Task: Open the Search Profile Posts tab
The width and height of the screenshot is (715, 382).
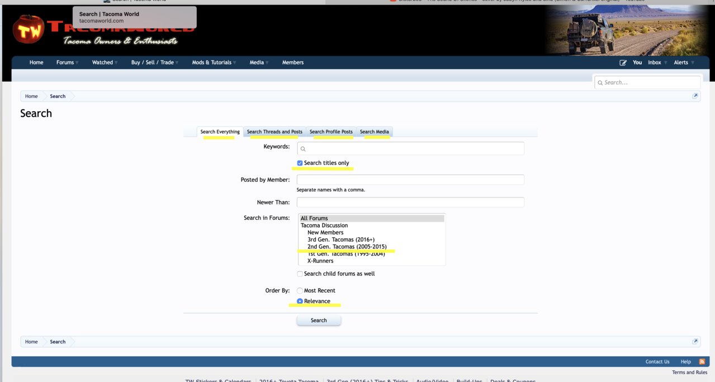Action: click(x=331, y=132)
